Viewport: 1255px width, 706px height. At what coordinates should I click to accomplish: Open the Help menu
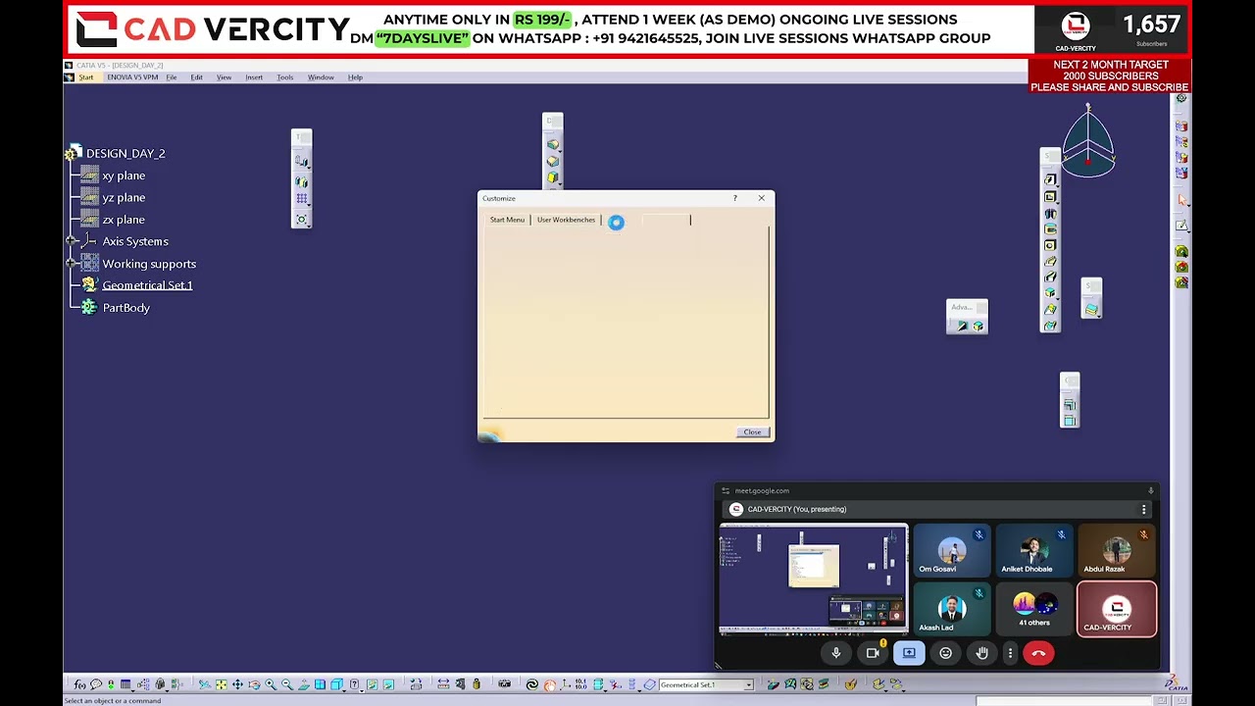click(355, 77)
